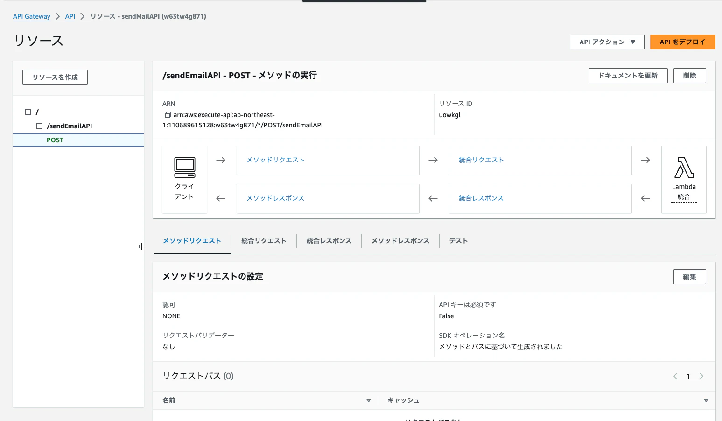Switch to the 統合レスポンス tab

pyautogui.click(x=329, y=241)
